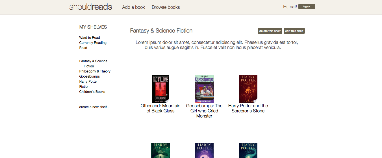382x158 pixels.
Task: Select the dark blue Harry Potter cover
Action: [248, 150]
